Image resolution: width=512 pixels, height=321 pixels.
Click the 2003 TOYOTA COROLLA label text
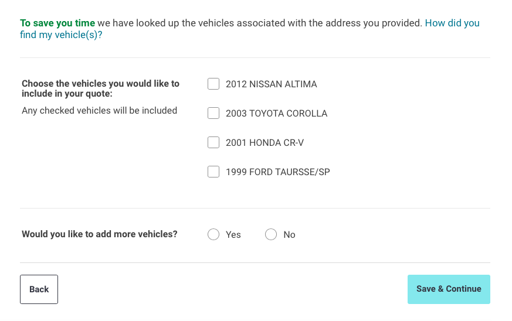(x=276, y=114)
